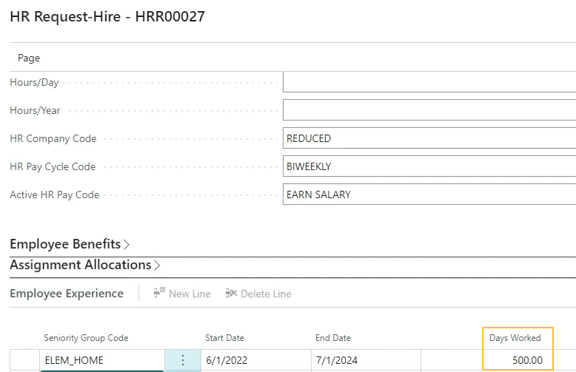This screenshot has width=576, height=372.
Task: Click the Hours/Day input field
Action: (429, 82)
